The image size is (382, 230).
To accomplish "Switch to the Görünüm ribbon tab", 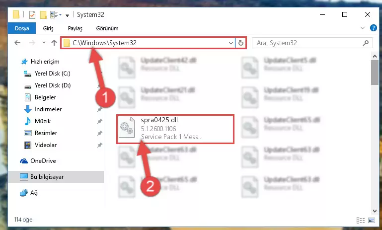I will point(107,28).
